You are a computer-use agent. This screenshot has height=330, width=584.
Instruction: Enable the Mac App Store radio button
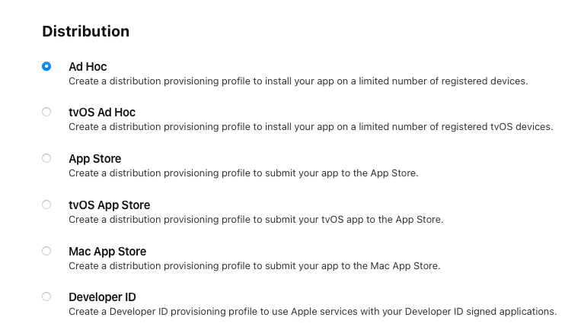[46, 251]
